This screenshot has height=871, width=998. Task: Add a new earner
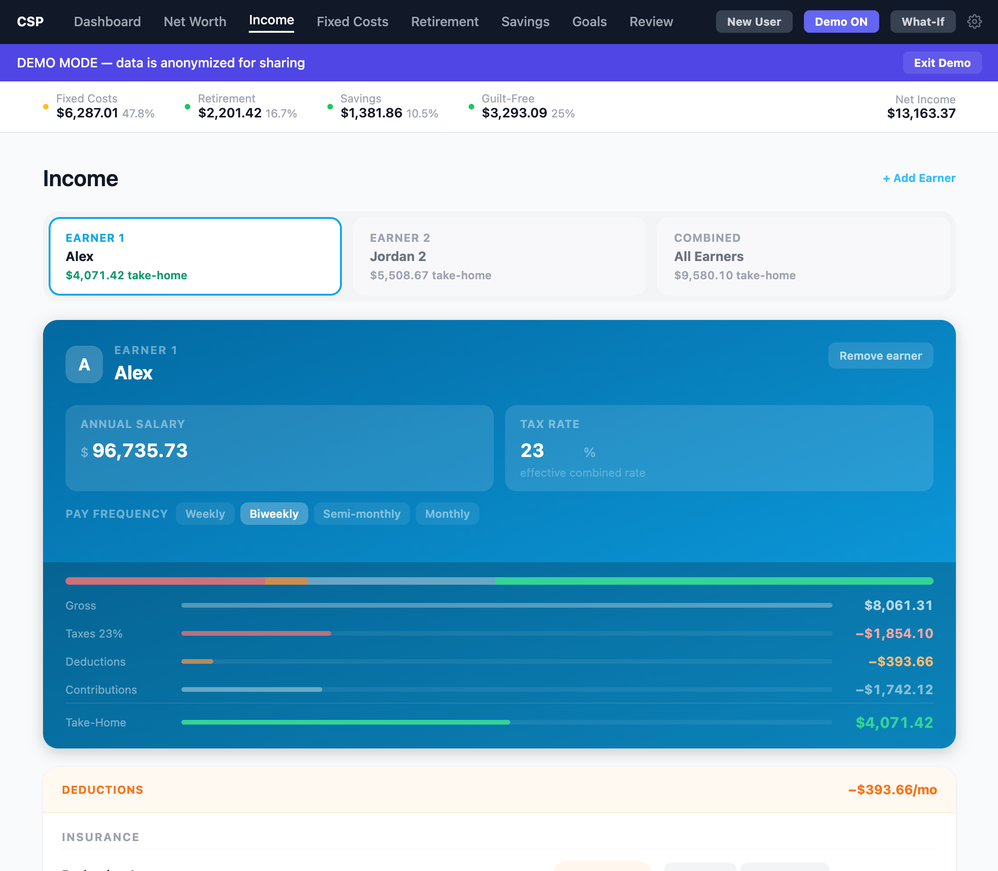click(x=918, y=178)
